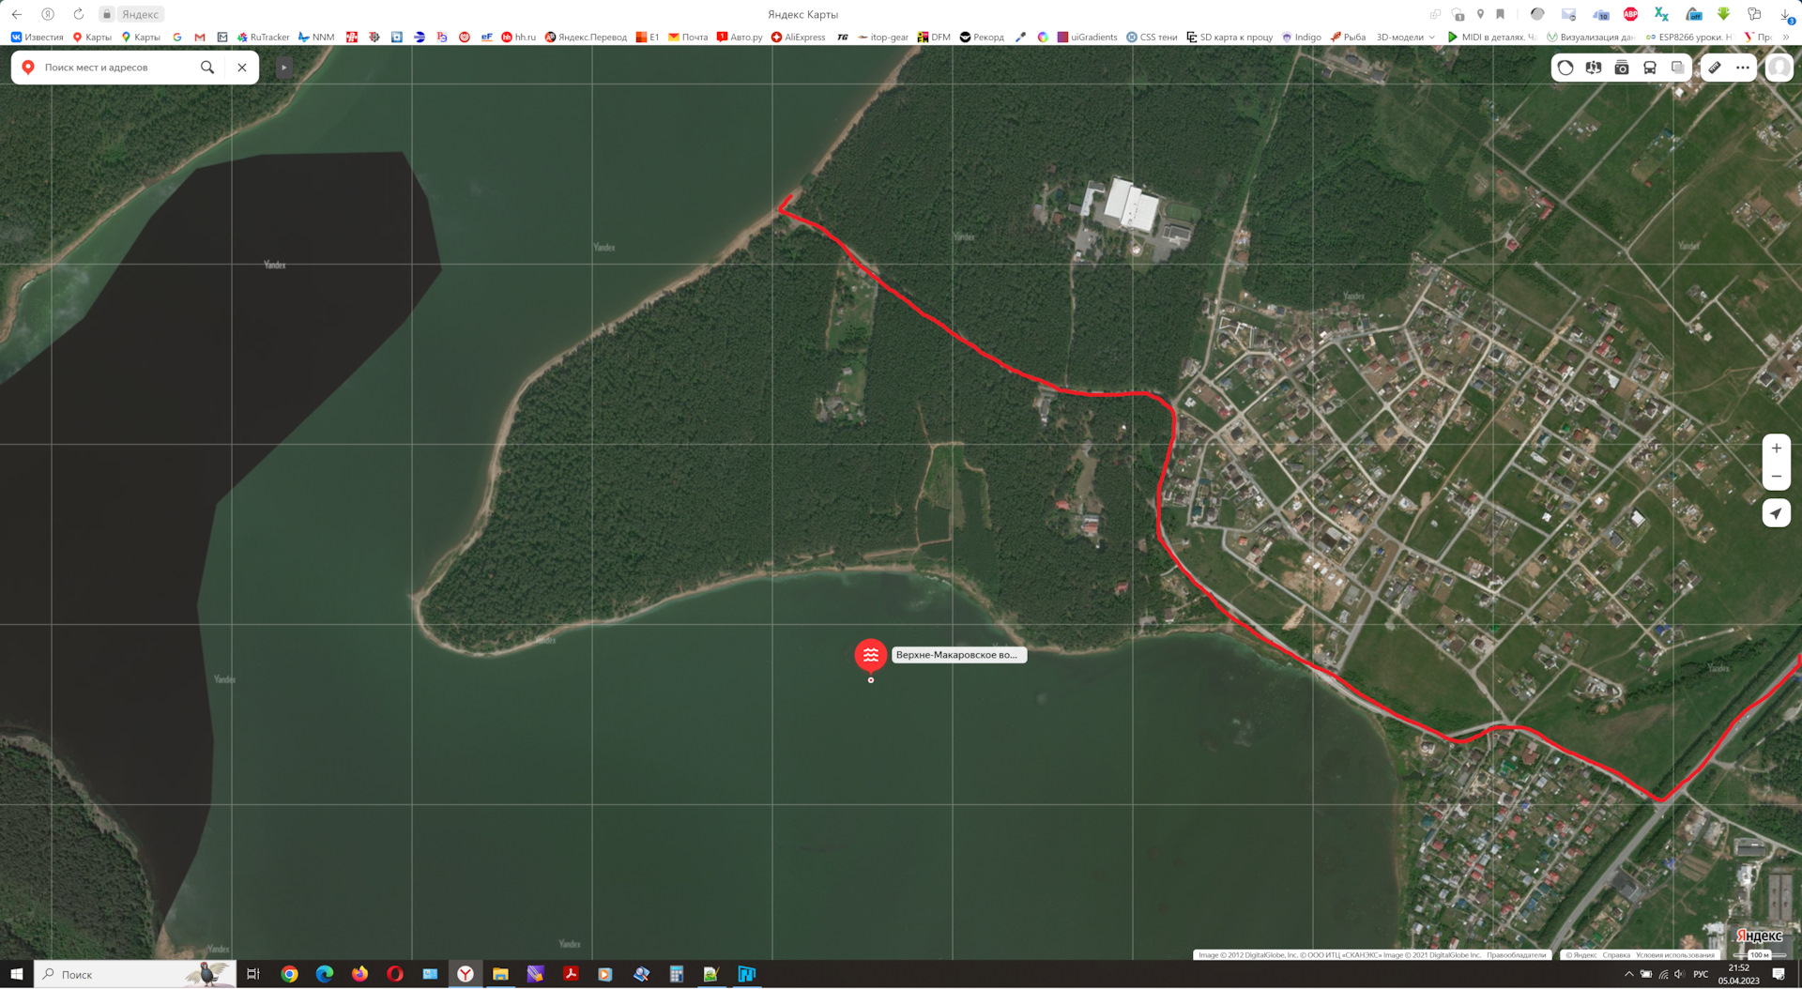Open the Правообладатели link at the map bottom
1802x989 pixels.
click(x=1516, y=955)
